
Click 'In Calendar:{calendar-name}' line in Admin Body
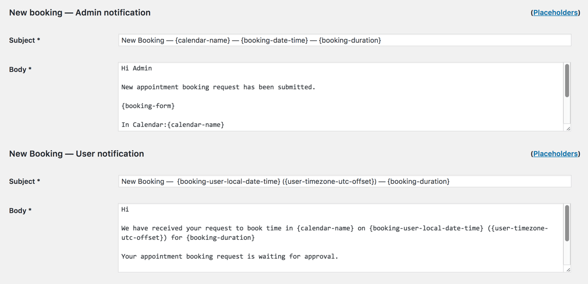point(172,125)
